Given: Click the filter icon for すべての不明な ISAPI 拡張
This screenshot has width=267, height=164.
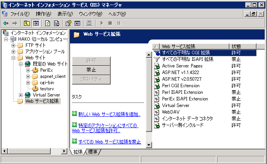Looking at the screenshot, I should 157,59.
